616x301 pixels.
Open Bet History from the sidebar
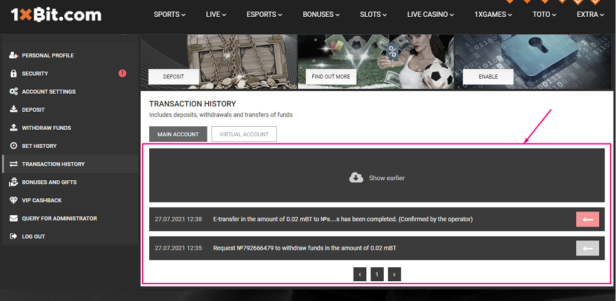[x=39, y=146]
